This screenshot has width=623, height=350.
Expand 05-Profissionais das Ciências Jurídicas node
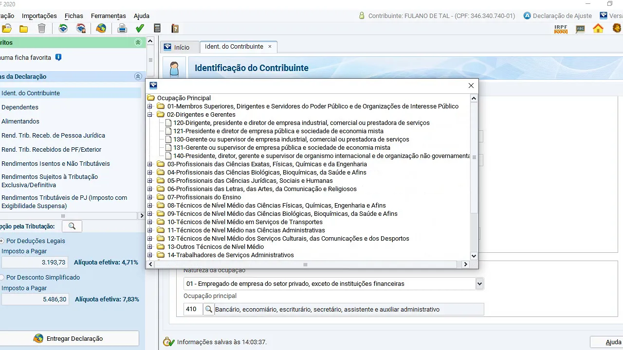pyautogui.click(x=150, y=181)
